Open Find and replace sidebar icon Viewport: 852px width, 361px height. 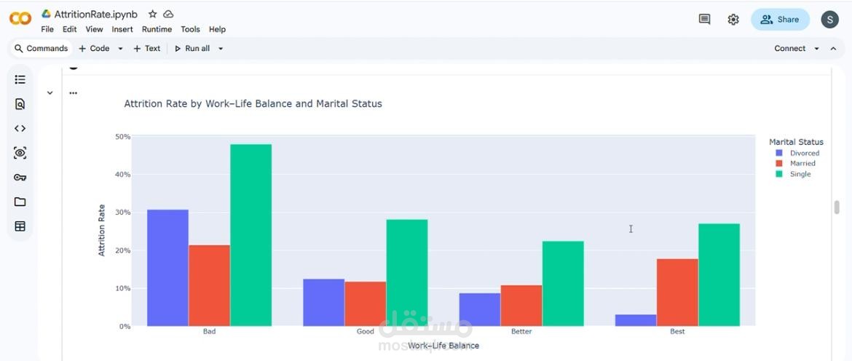[20, 104]
